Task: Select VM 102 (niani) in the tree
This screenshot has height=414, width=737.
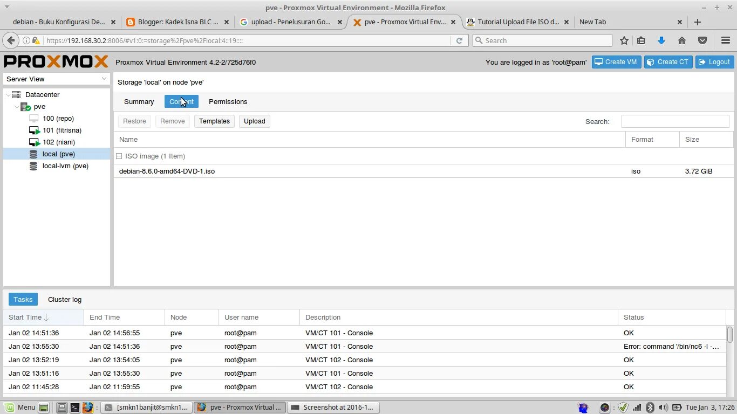Action: pyautogui.click(x=59, y=142)
